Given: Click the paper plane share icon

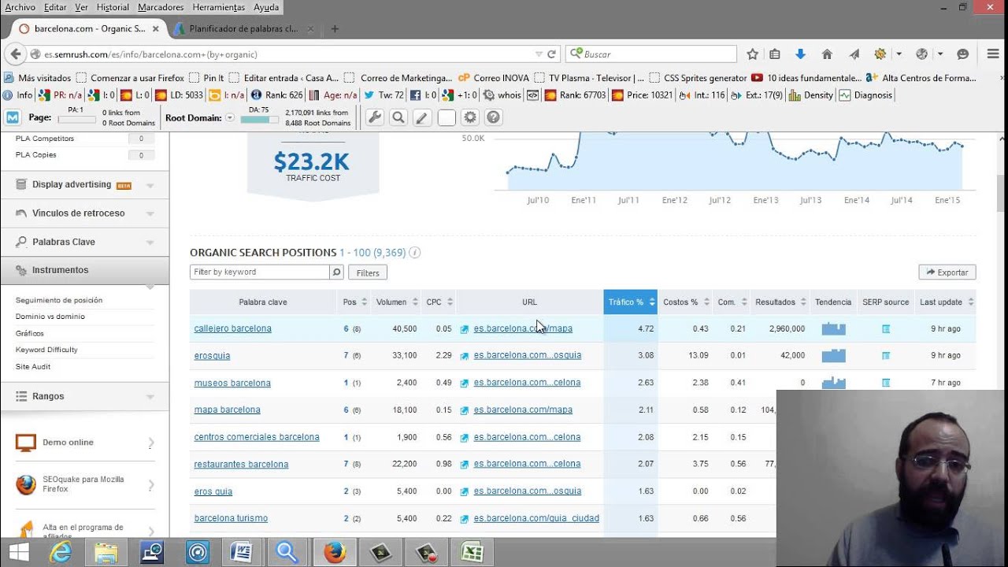Looking at the screenshot, I should click(x=854, y=54).
